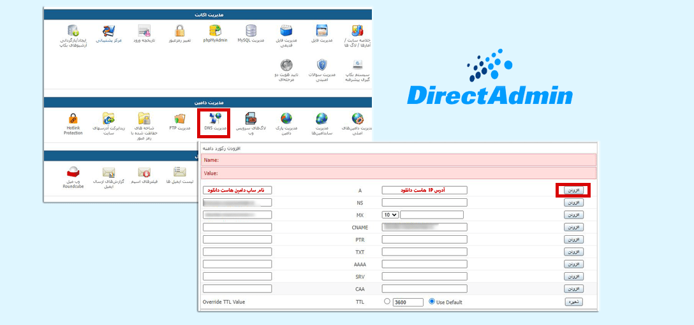Click Add (افزودن) button for NS record
The width and height of the screenshot is (694, 325).
tap(573, 203)
